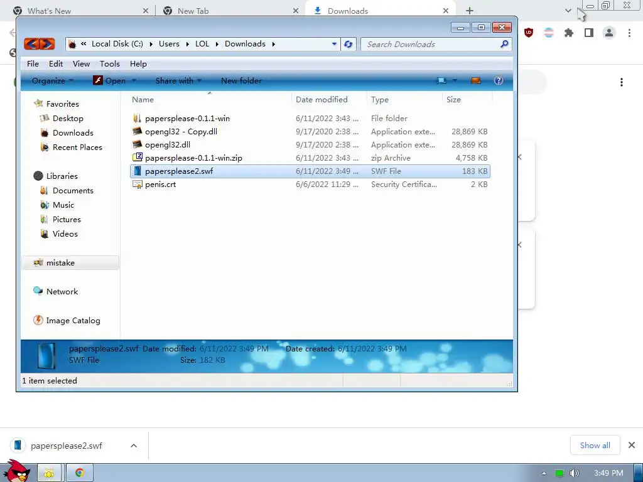Expand the address bar history dropdown

[x=334, y=44]
